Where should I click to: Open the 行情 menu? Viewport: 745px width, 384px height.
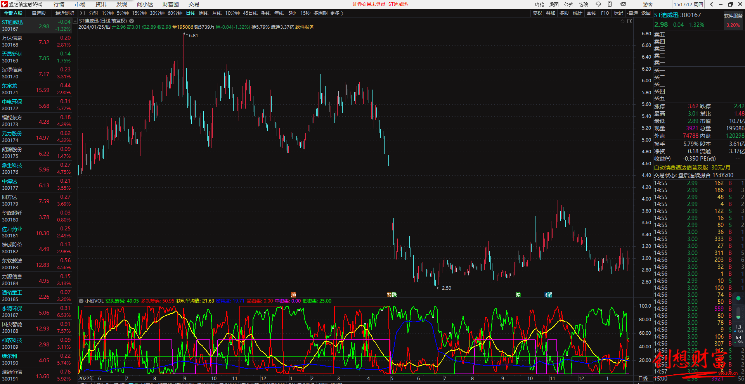click(x=59, y=4)
